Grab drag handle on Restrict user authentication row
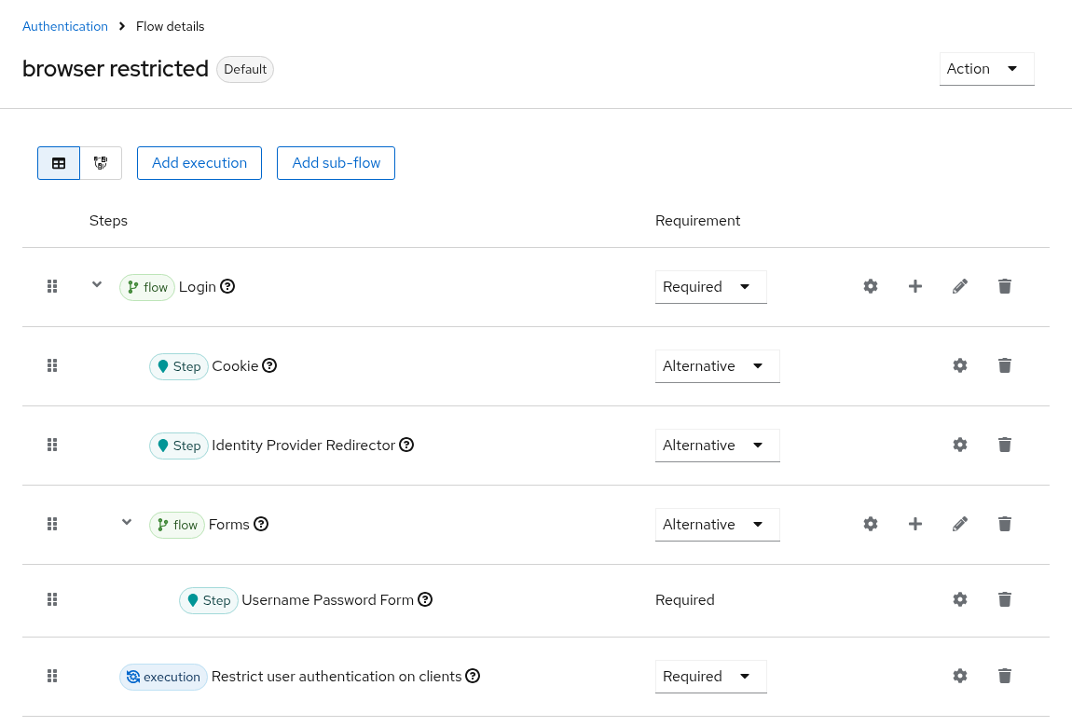1072x727 pixels. [52, 676]
